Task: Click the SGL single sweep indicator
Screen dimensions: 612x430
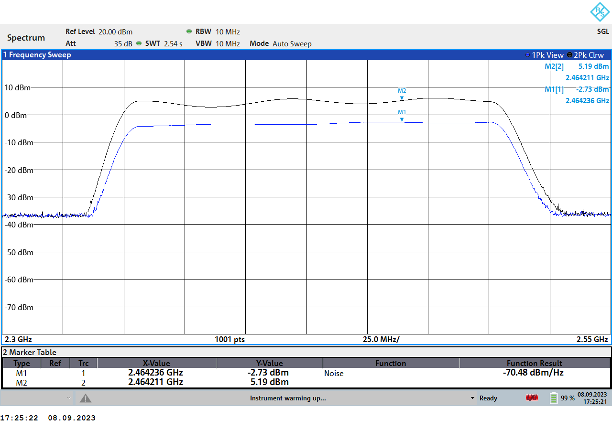Action: point(602,32)
